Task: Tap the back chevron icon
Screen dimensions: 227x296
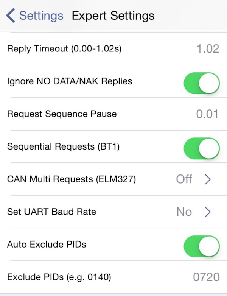Action: point(10,16)
